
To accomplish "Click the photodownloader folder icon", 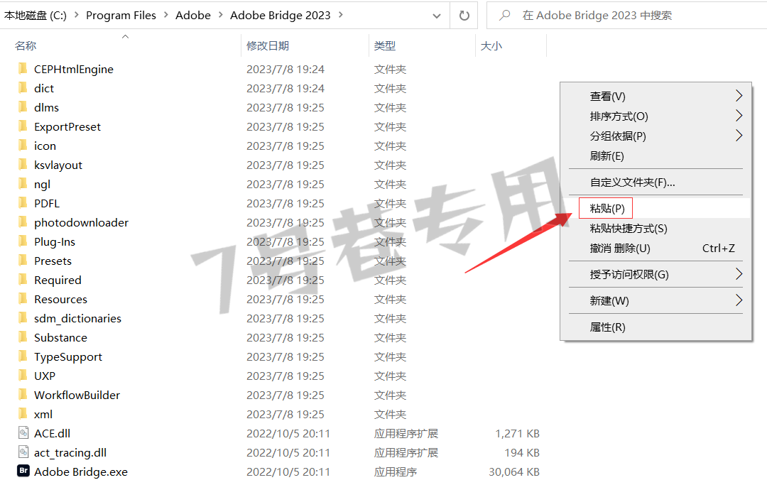I will pos(23,222).
